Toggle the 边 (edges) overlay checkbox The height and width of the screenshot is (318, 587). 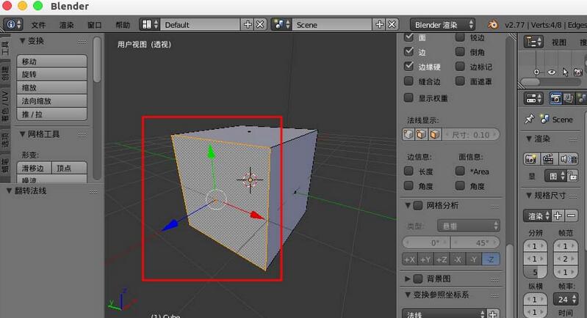pyautogui.click(x=408, y=51)
